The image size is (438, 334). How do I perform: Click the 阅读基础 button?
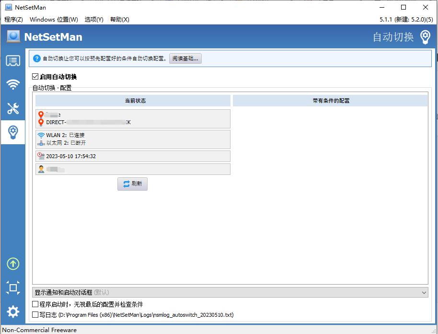pos(185,58)
